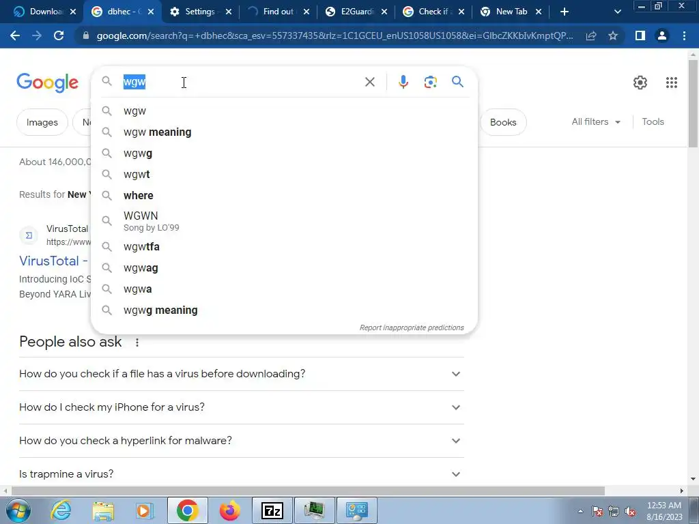Open search Tools

(x=653, y=121)
